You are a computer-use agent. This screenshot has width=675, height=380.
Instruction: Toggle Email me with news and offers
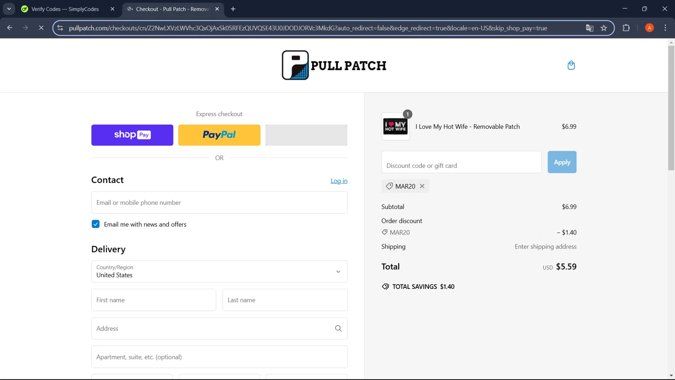click(95, 224)
